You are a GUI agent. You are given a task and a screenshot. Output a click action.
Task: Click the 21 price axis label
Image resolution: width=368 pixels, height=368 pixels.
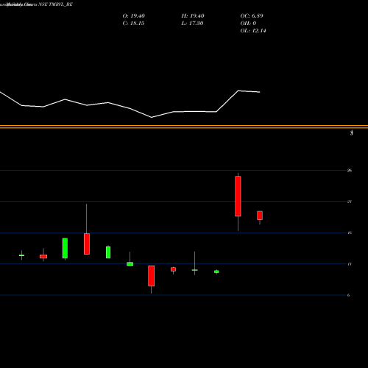pos(350,202)
